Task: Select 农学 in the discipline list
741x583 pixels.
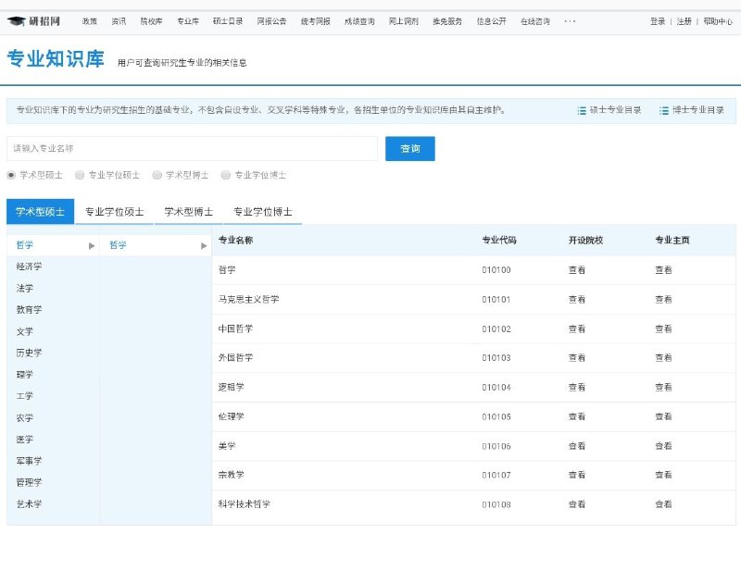Action: coord(25,418)
